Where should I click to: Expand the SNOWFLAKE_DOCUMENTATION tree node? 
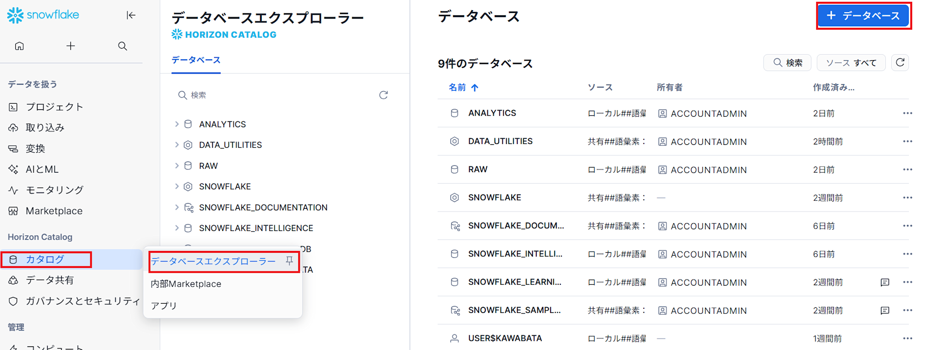pos(177,207)
